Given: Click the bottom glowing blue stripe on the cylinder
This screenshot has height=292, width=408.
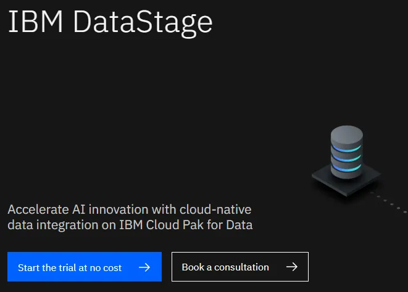Looking at the screenshot, I should point(347,168).
